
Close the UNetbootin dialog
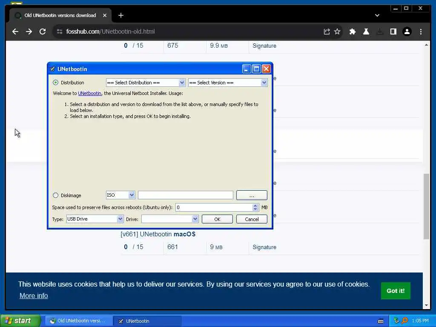pyautogui.click(x=267, y=69)
